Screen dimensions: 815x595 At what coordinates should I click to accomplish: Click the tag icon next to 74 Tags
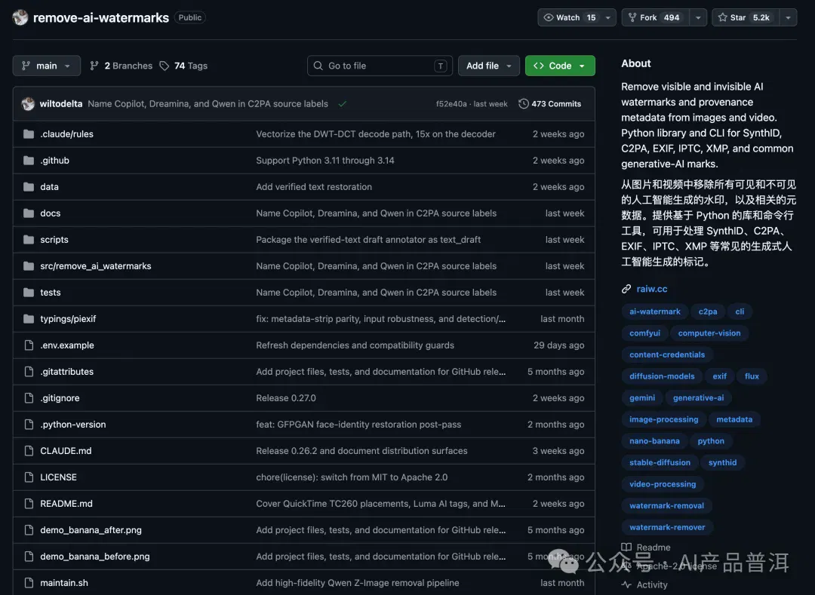[x=165, y=66]
